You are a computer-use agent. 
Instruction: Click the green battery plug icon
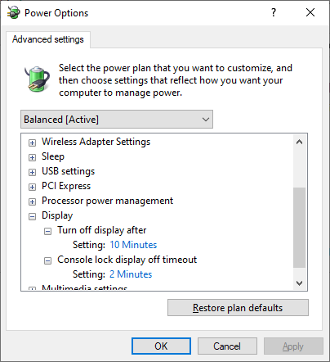[37, 79]
